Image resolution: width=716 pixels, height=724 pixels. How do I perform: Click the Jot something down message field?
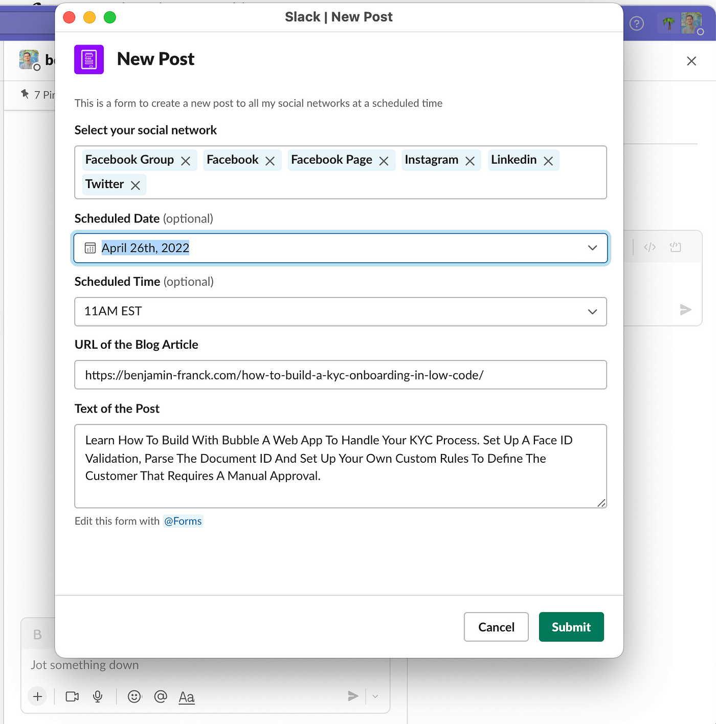[205, 665]
